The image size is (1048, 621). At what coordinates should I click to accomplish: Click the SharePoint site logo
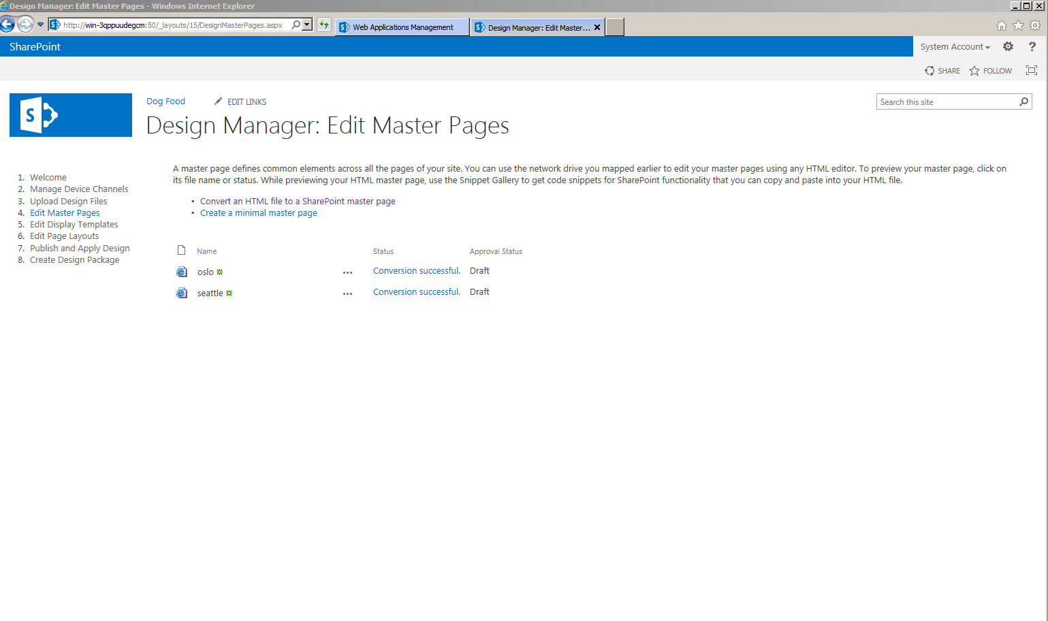[x=71, y=115]
